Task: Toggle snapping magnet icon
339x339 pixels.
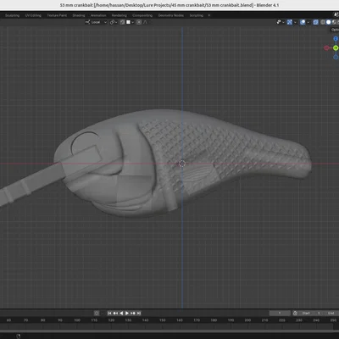Action: point(122,22)
